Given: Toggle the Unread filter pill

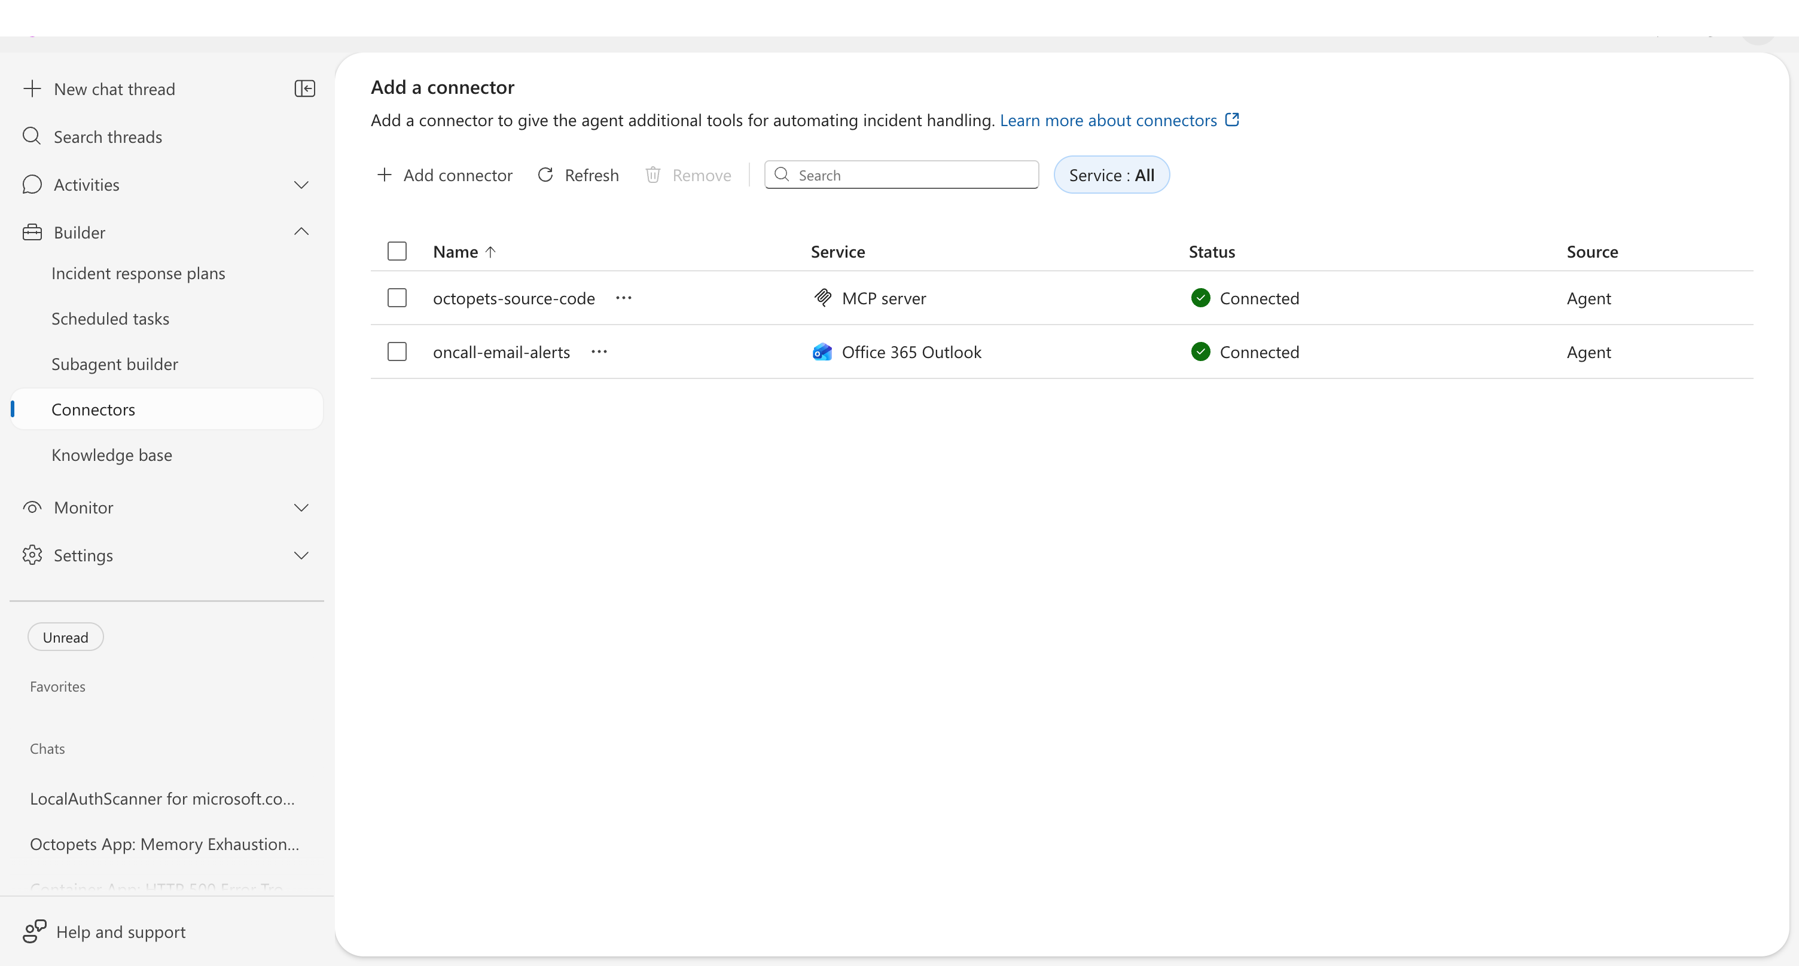Looking at the screenshot, I should tap(66, 637).
